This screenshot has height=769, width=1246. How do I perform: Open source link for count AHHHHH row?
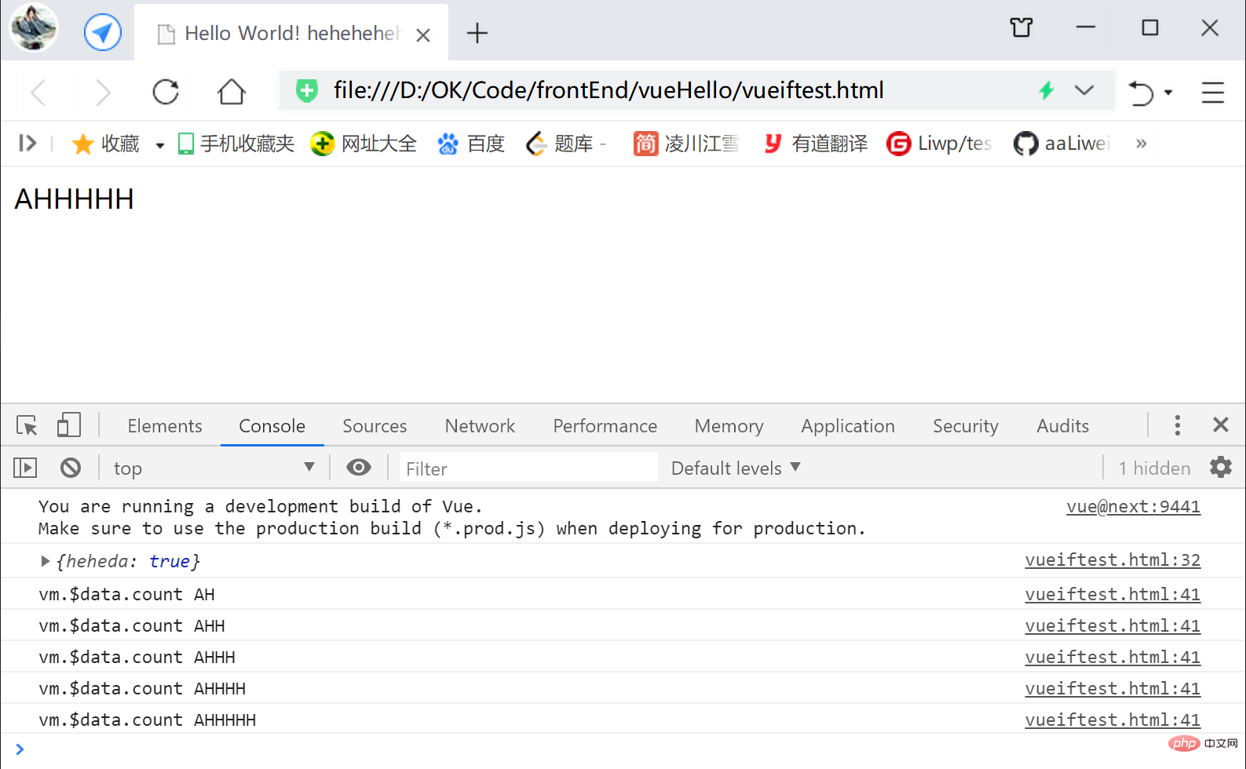tap(1113, 720)
